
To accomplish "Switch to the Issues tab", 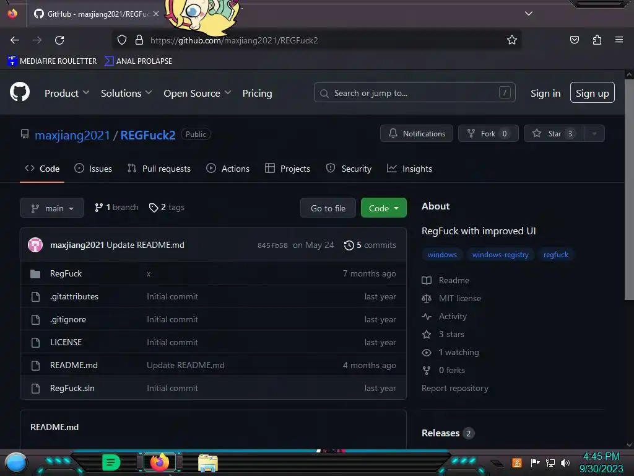I will (x=93, y=169).
